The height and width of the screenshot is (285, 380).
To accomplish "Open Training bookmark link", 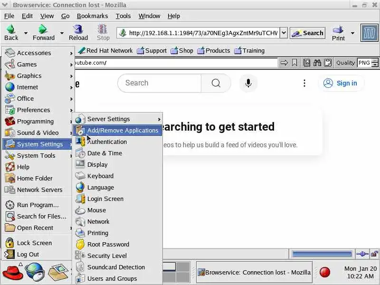I will [x=249, y=51].
